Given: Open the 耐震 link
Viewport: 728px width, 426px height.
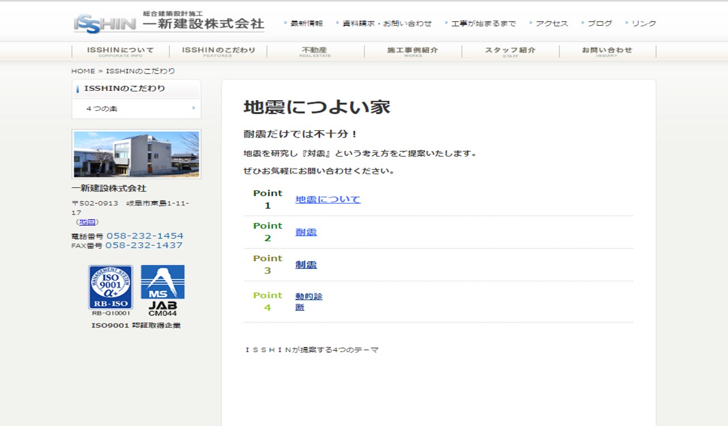Looking at the screenshot, I should point(306,232).
